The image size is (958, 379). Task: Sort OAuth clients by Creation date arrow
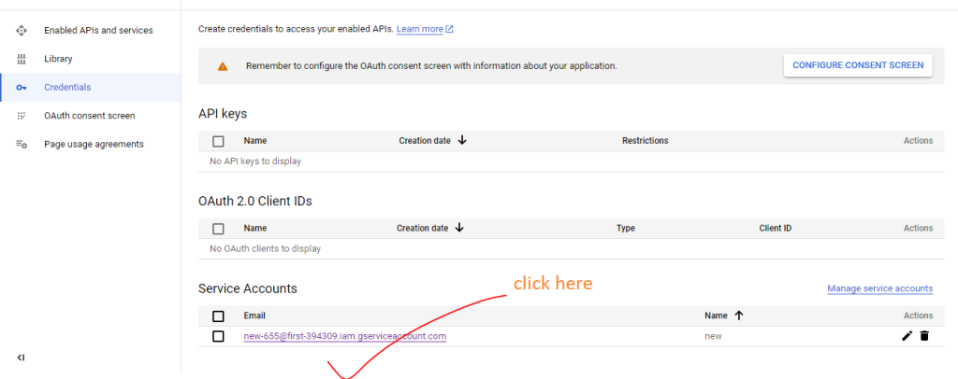tap(459, 228)
